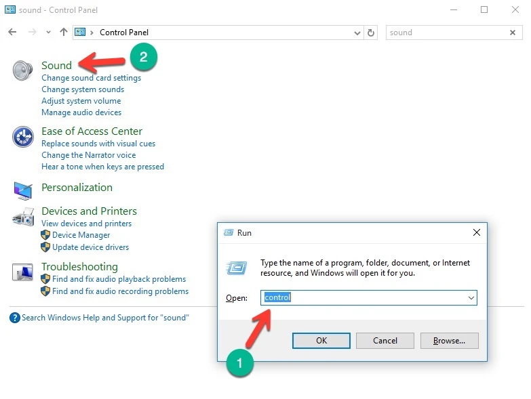Close the Run dialog window

[476, 232]
